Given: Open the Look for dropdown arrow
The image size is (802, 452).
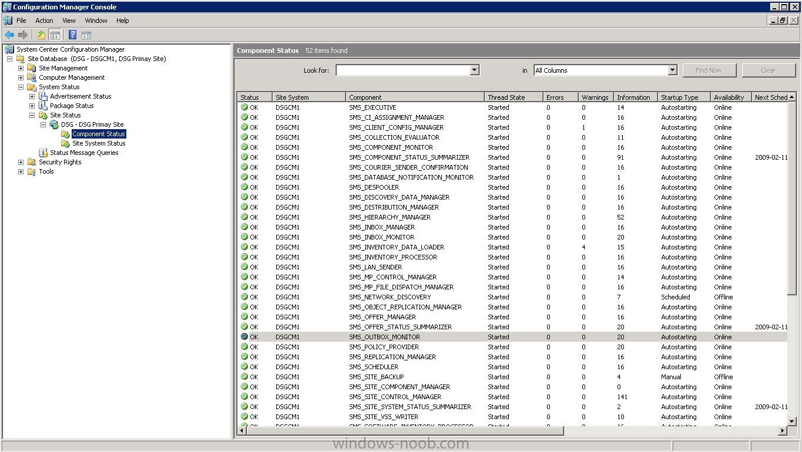Looking at the screenshot, I should [474, 70].
